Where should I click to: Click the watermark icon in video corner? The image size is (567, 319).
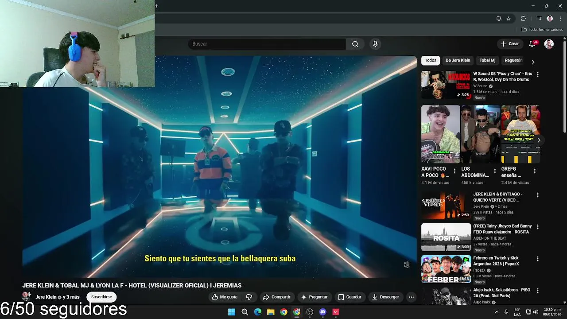point(407,265)
